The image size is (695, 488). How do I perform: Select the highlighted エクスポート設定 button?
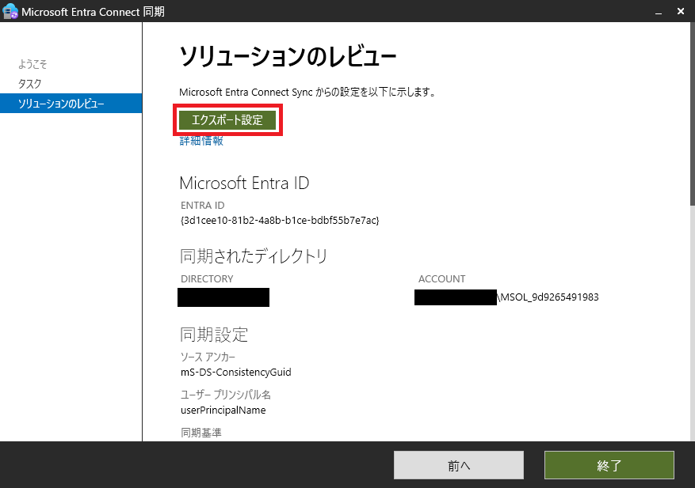point(227,119)
